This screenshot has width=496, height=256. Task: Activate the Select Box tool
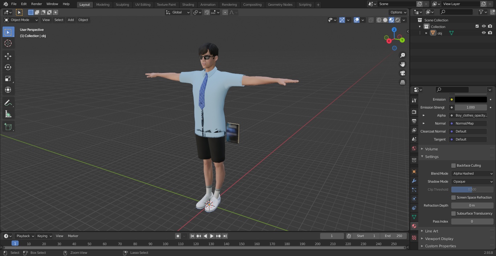tap(8, 32)
